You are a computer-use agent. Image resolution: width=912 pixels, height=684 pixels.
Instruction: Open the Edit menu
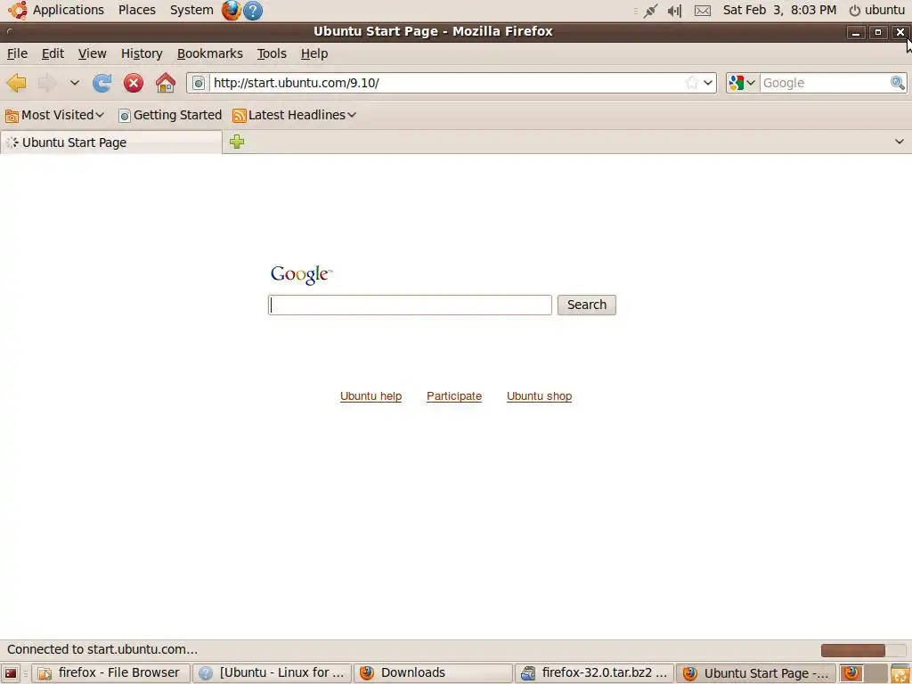[x=53, y=53]
